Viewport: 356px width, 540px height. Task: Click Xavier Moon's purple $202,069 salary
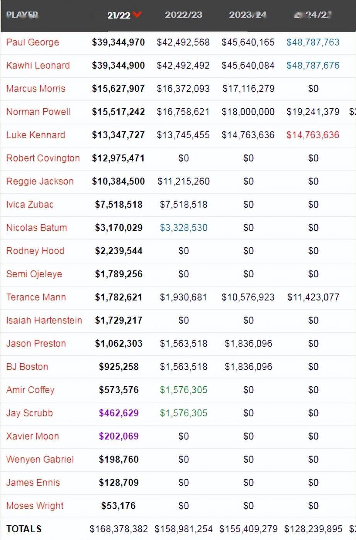(119, 436)
